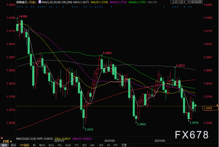
Task: Open the 设置 settings tab
Action: [x=124, y=145]
